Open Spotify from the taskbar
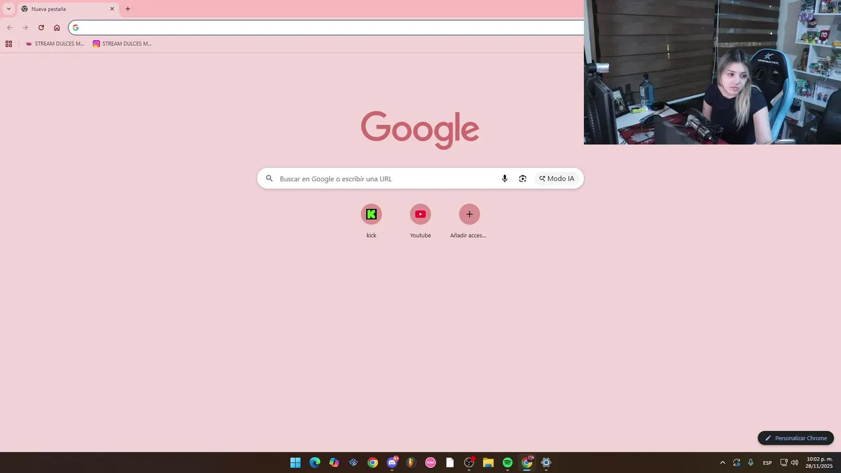 coord(507,462)
